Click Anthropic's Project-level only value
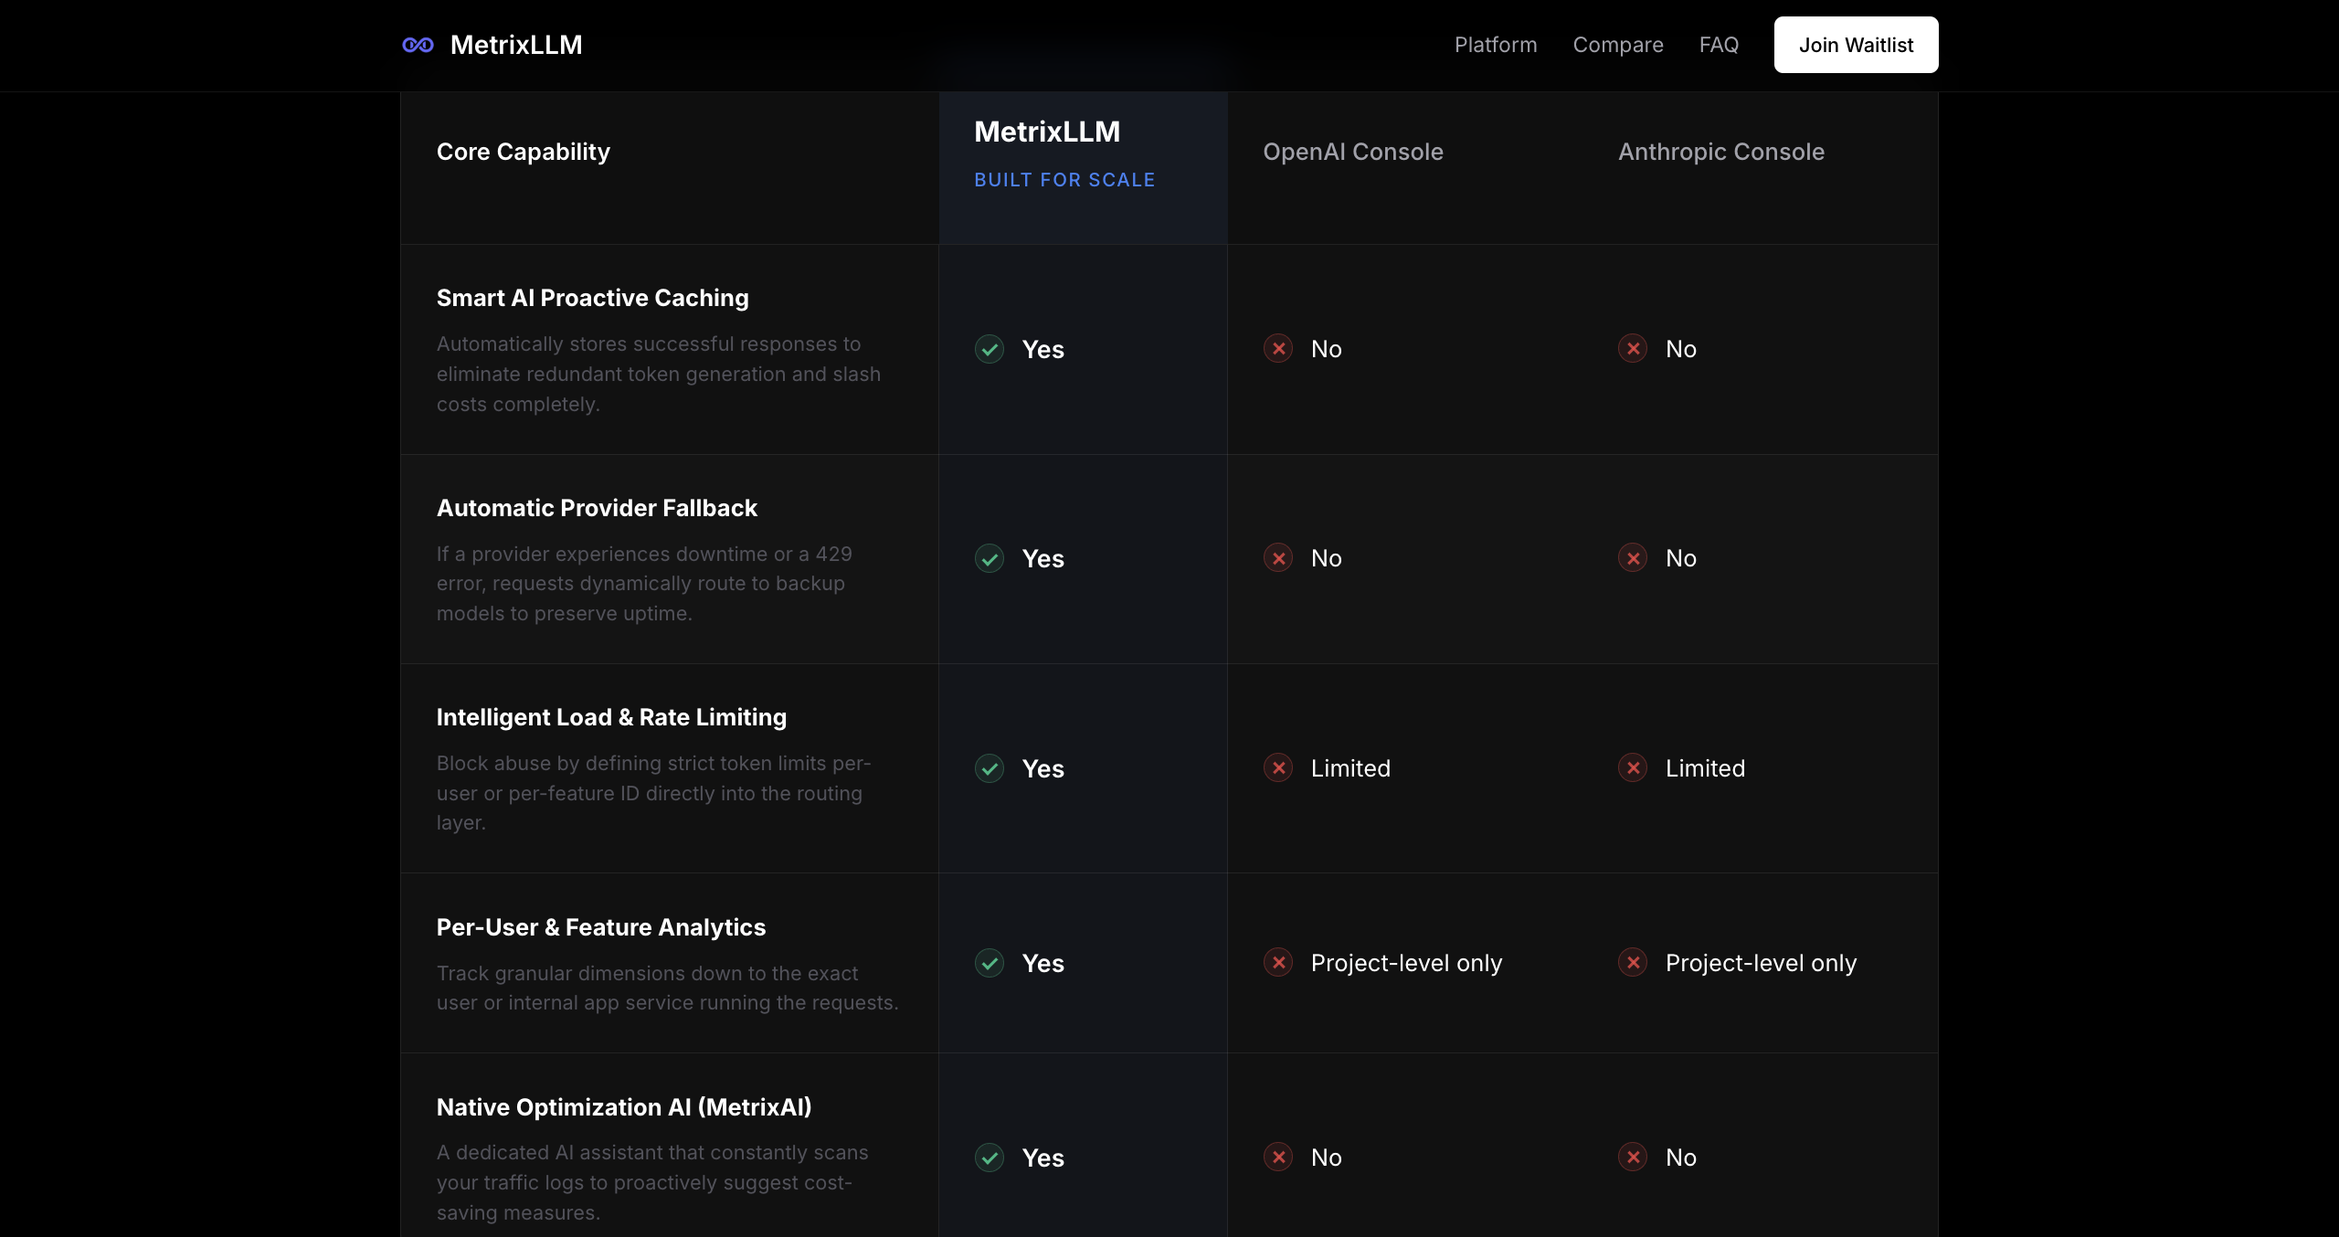Viewport: 2339px width, 1237px height. [x=1761, y=963]
